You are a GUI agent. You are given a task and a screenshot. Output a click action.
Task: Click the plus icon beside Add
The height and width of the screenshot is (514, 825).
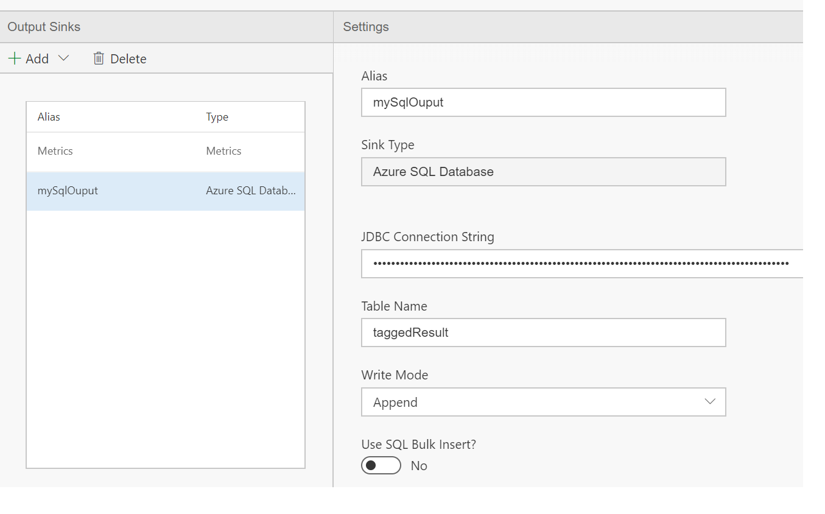click(x=15, y=58)
